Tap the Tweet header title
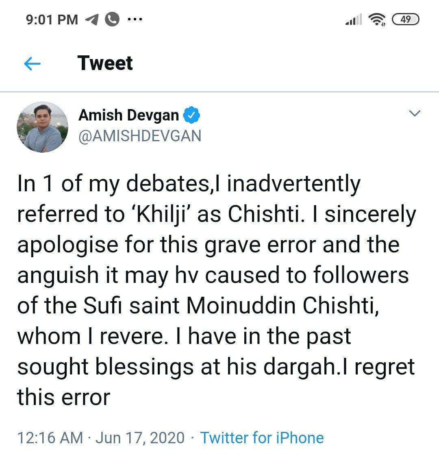The width and height of the screenshot is (439, 462). pyautogui.click(x=105, y=63)
